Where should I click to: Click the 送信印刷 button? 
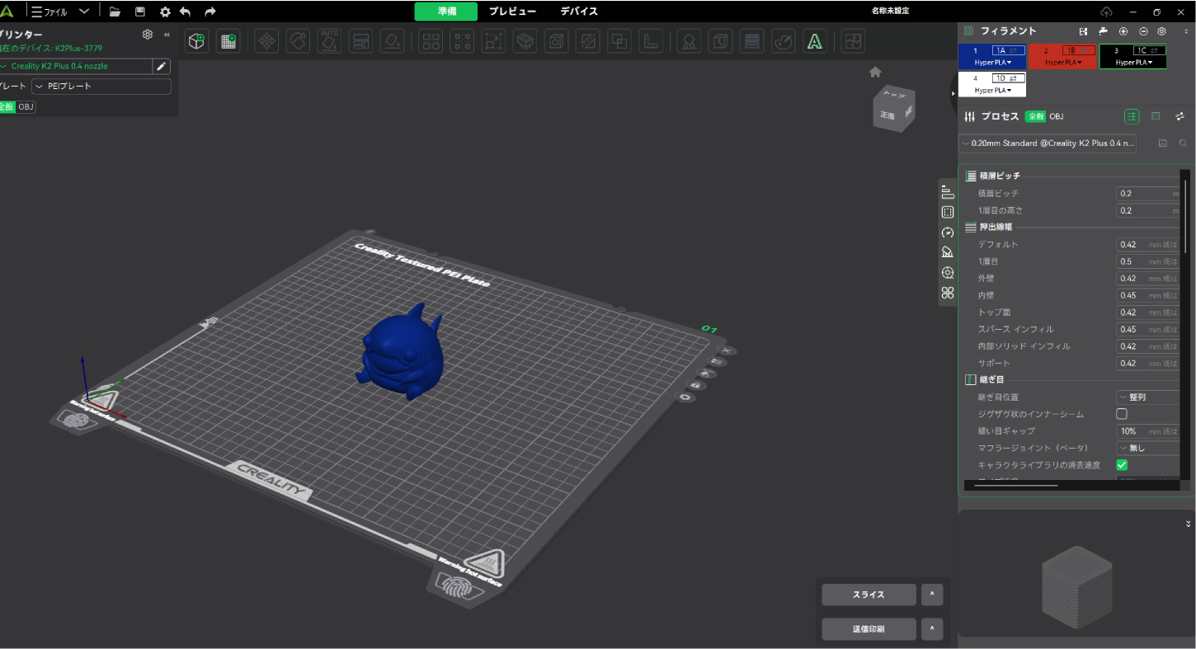pos(869,629)
